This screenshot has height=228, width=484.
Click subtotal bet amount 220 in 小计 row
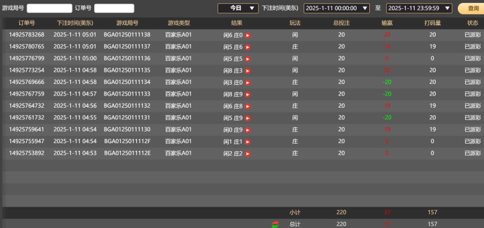click(342, 212)
